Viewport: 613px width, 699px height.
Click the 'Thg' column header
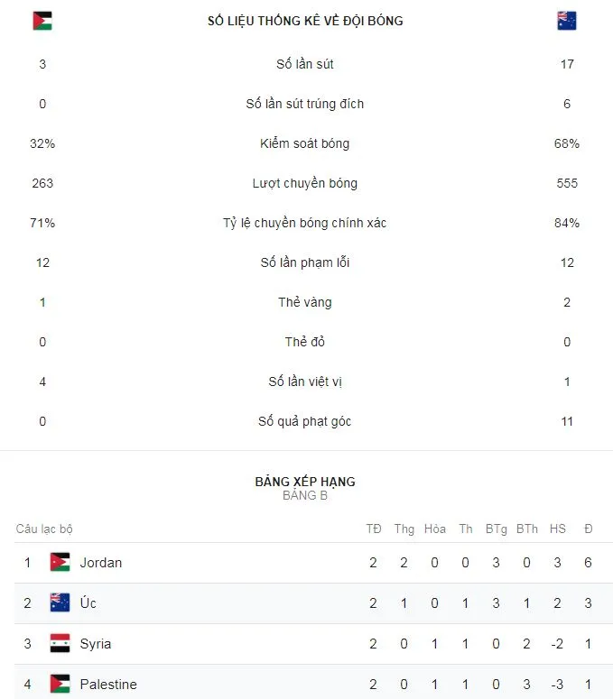pos(404,529)
